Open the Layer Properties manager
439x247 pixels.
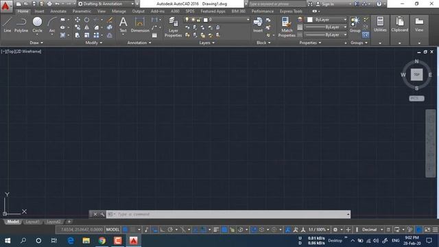click(x=173, y=27)
